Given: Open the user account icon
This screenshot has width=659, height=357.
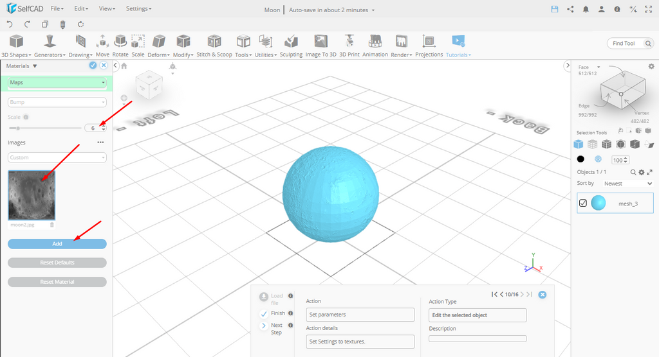Looking at the screenshot, I should (602, 9).
